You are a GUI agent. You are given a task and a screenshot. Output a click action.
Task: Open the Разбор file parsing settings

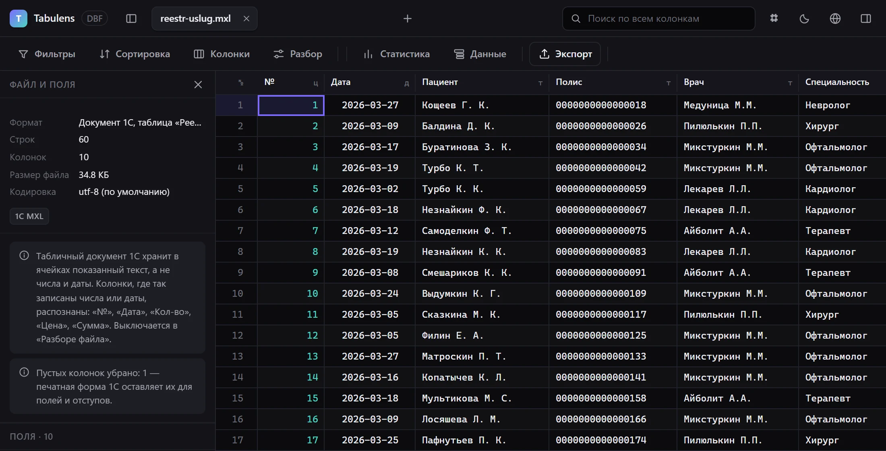298,54
